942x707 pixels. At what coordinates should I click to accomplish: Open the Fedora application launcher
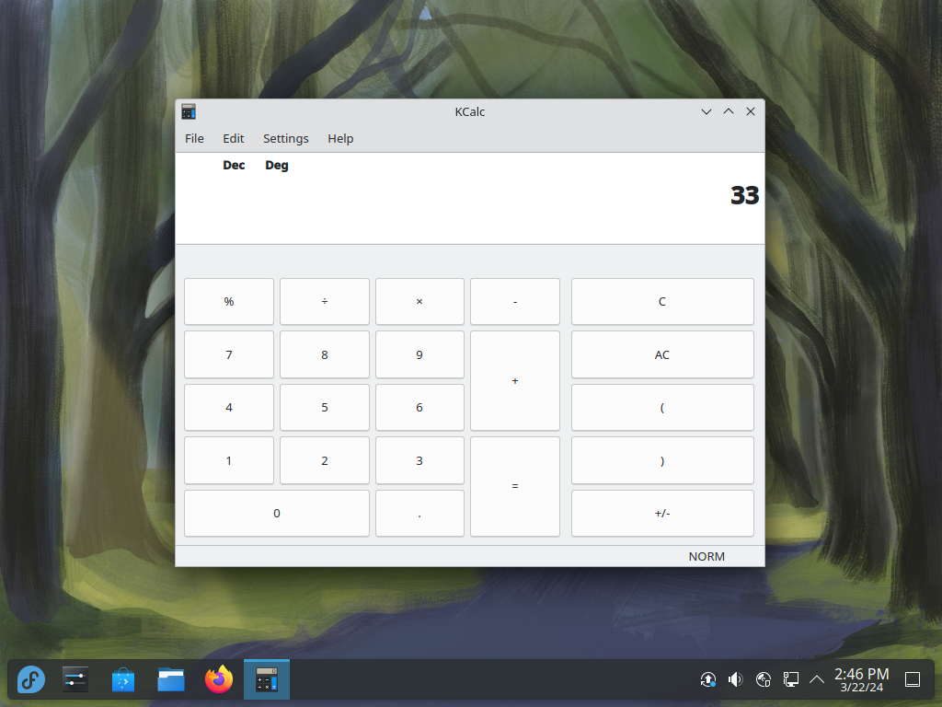[x=30, y=680]
